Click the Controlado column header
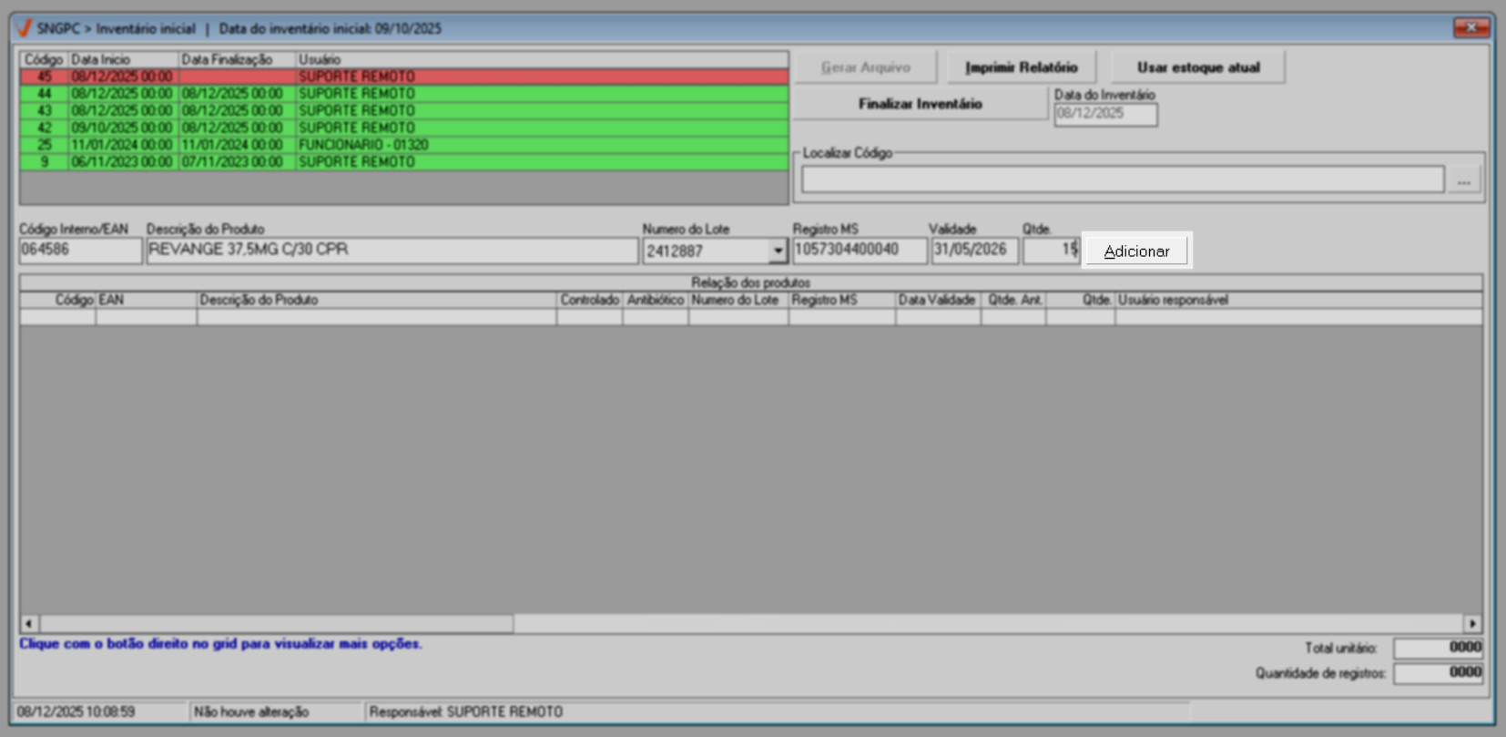Screen dimensions: 1506x737 click(590, 300)
